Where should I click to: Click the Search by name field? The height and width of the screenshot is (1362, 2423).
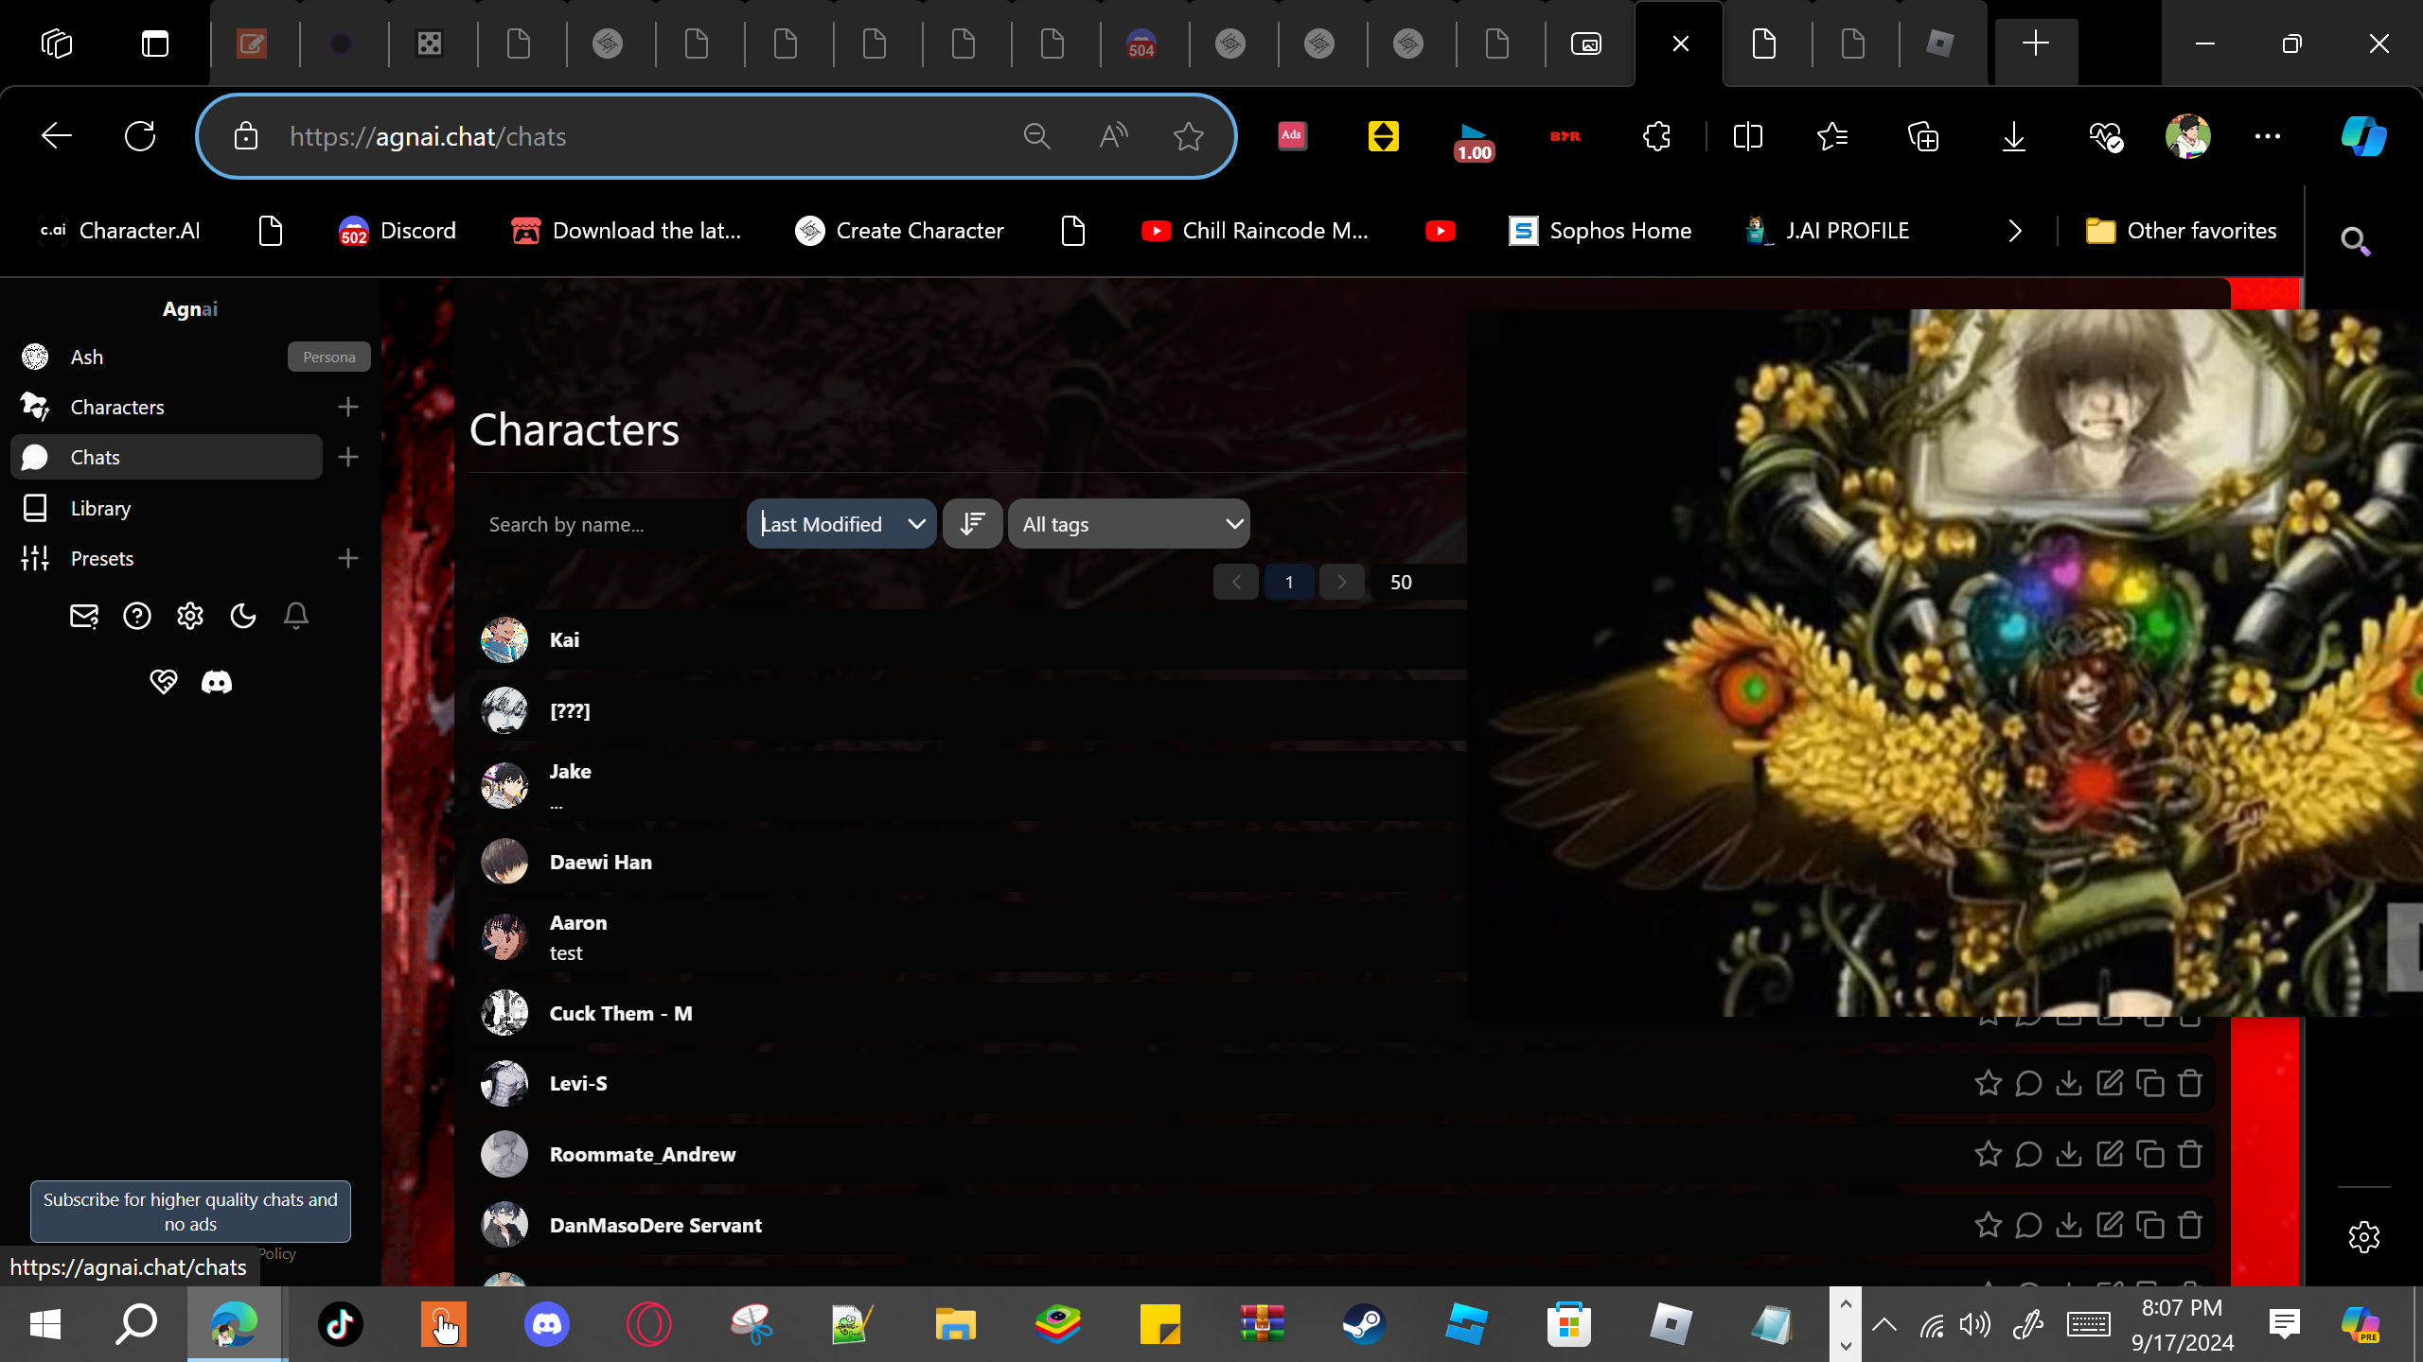[606, 524]
